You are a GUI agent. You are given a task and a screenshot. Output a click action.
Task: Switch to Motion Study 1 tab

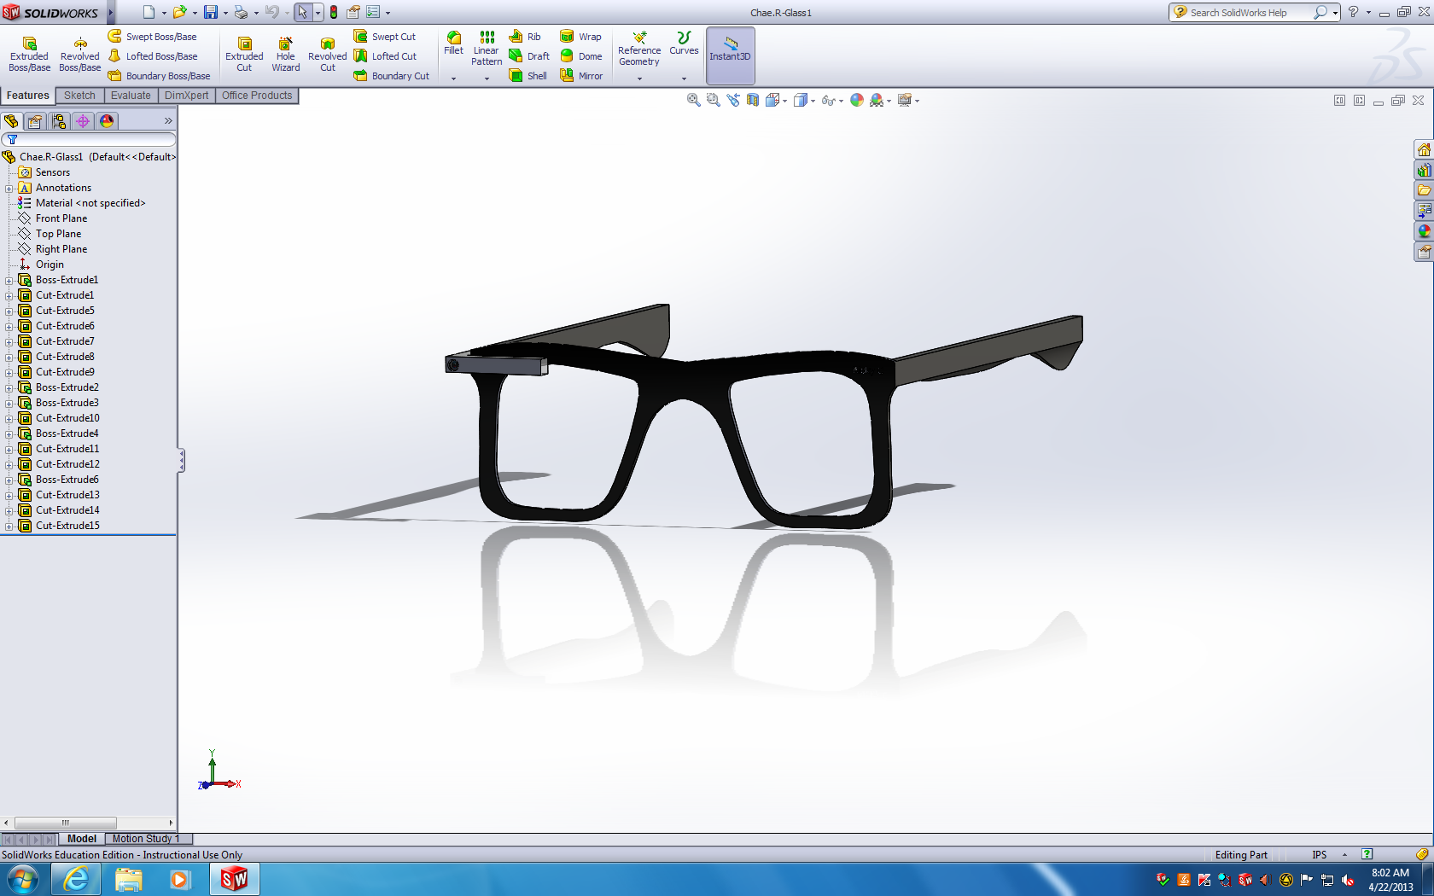pyautogui.click(x=146, y=839)
